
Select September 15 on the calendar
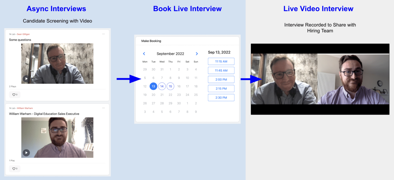(170, 86)
